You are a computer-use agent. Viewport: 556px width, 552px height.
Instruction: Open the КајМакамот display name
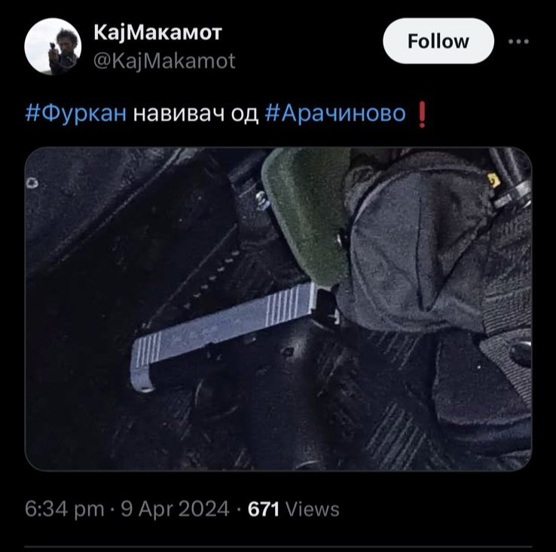pos(157,33)
